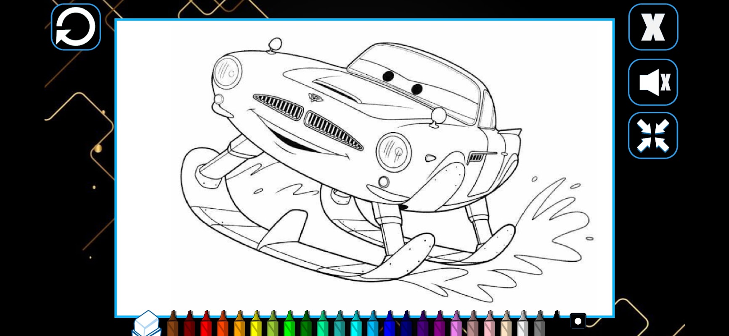Click the shrink arrows icon to exit fullscreen
Screen dimensions: 729x336
click(653, 135)
